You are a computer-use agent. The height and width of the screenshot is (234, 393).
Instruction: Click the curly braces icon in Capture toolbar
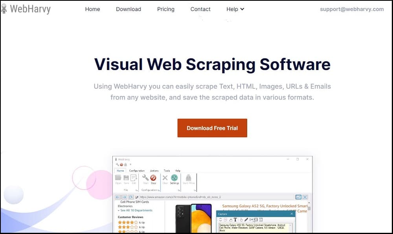coord(256,220)
